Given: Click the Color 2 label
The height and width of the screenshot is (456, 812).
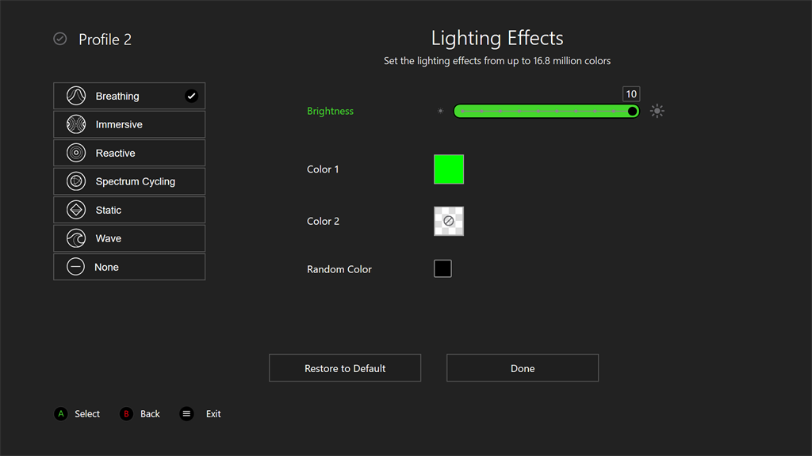Looking at the screenshot, I should pyautogui.click(x=324, y=222).
